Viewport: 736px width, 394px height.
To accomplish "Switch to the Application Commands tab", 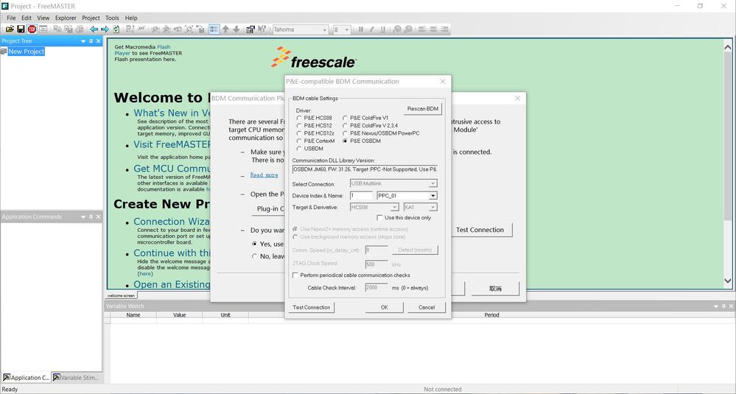I will 27,378.
